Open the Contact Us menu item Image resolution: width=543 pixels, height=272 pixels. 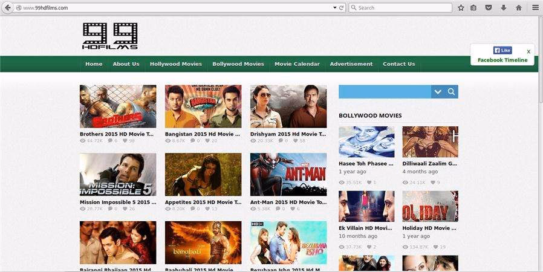click(399, 64)
